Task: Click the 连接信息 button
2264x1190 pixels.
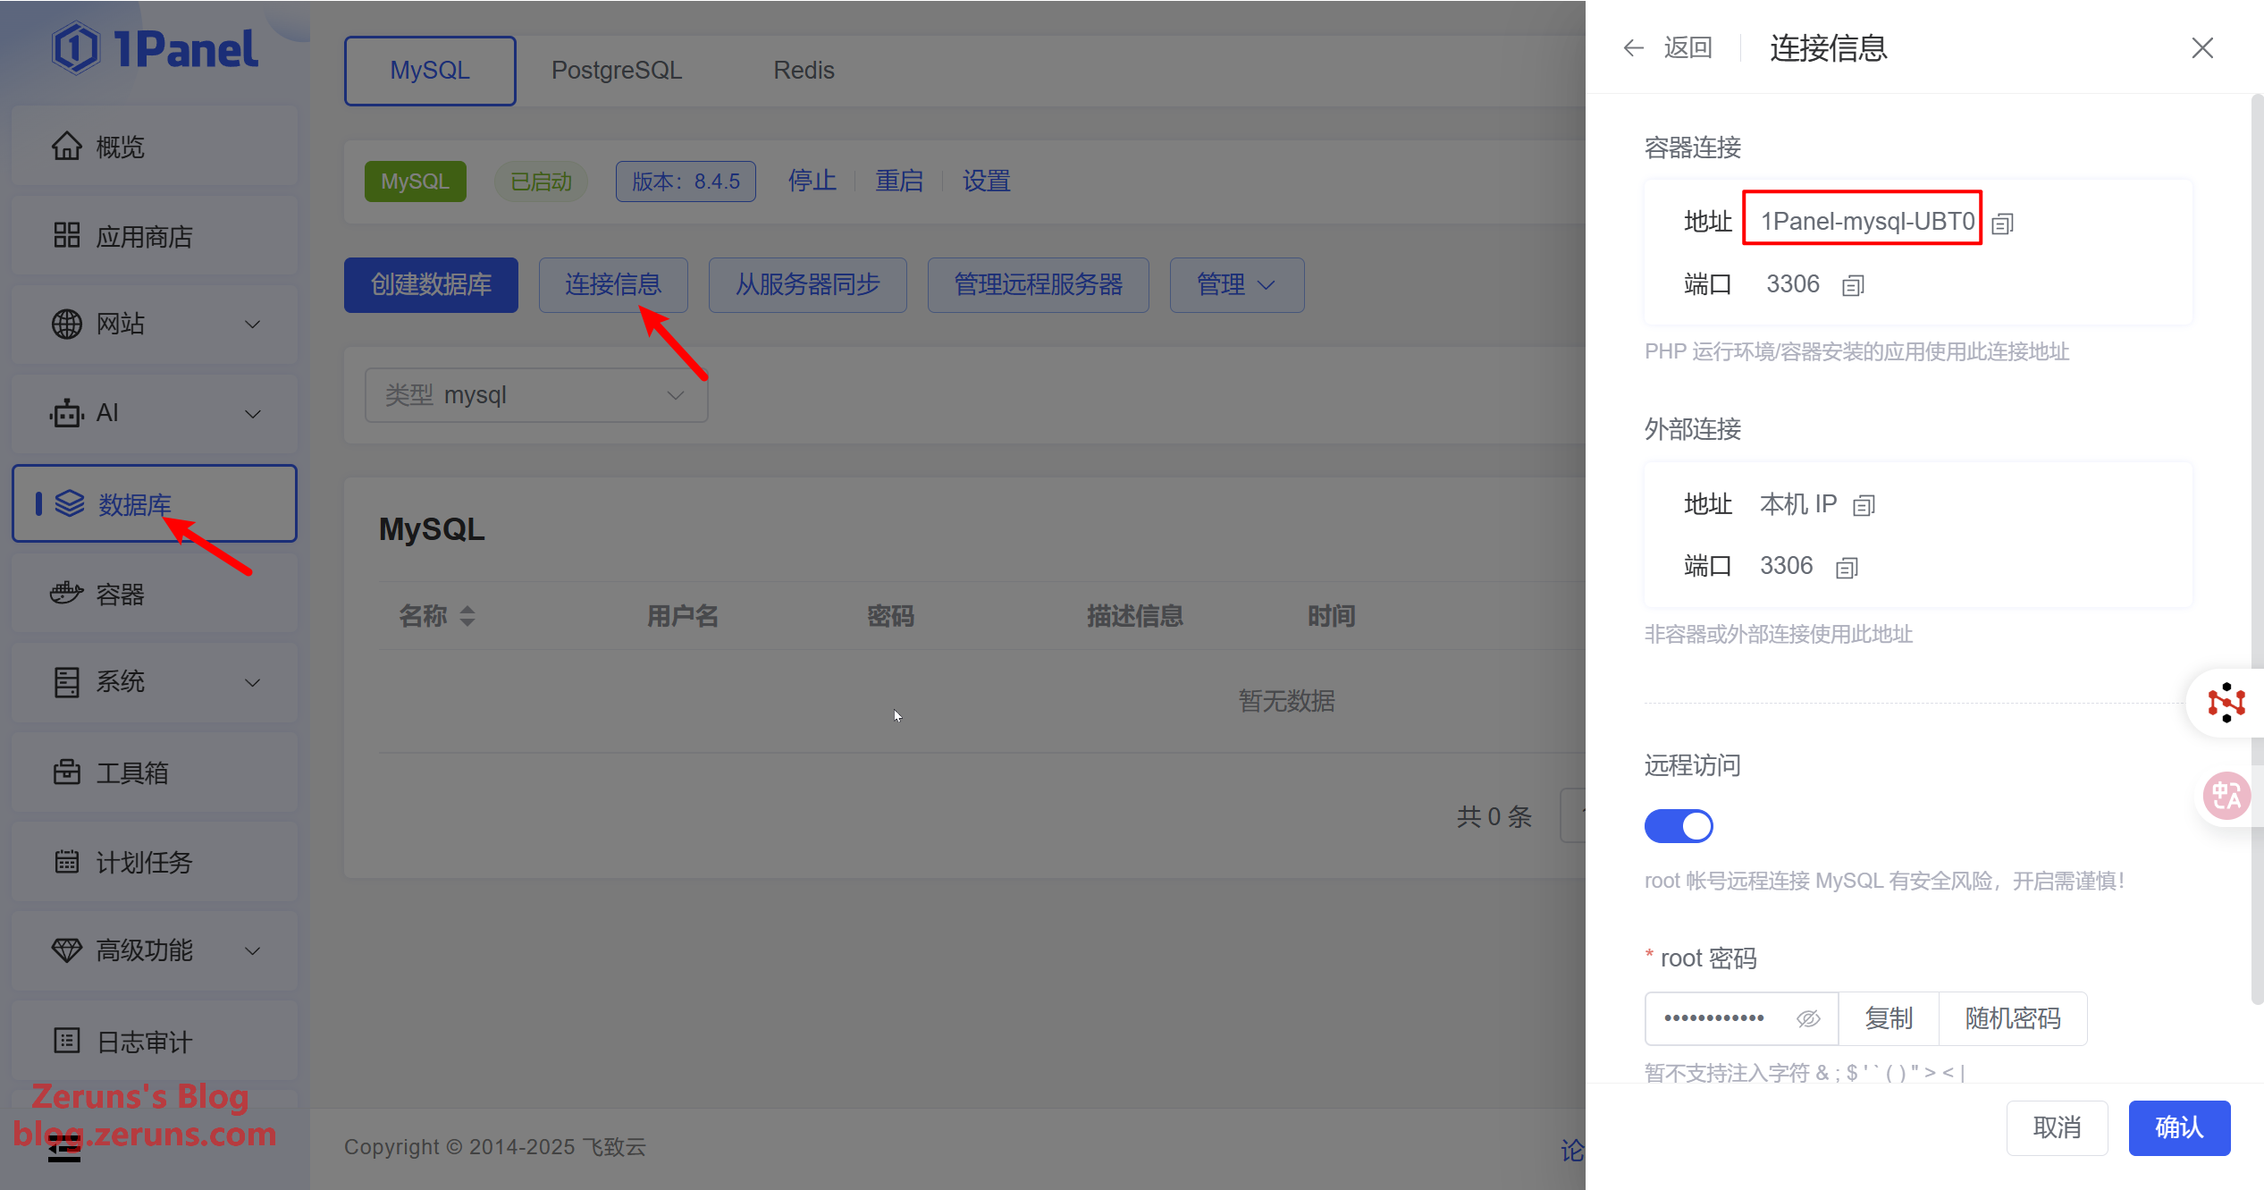Action: [x=613, y=285]
